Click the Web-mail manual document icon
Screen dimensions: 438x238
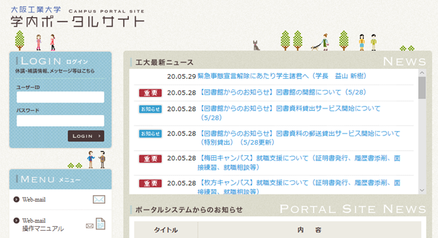pyautogui.click(x=101, y=223)
